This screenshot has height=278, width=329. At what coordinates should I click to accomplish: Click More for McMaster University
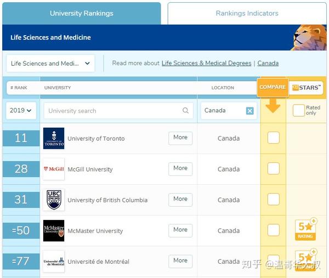coord(180,230)
